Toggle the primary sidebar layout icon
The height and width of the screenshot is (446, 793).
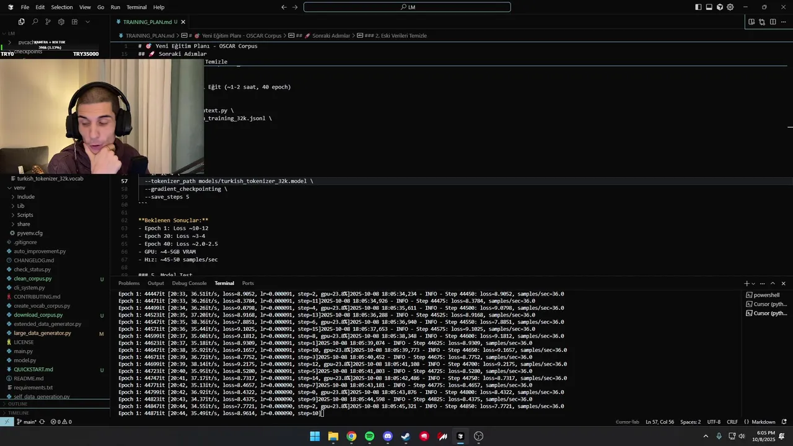[x=698, y=7]
